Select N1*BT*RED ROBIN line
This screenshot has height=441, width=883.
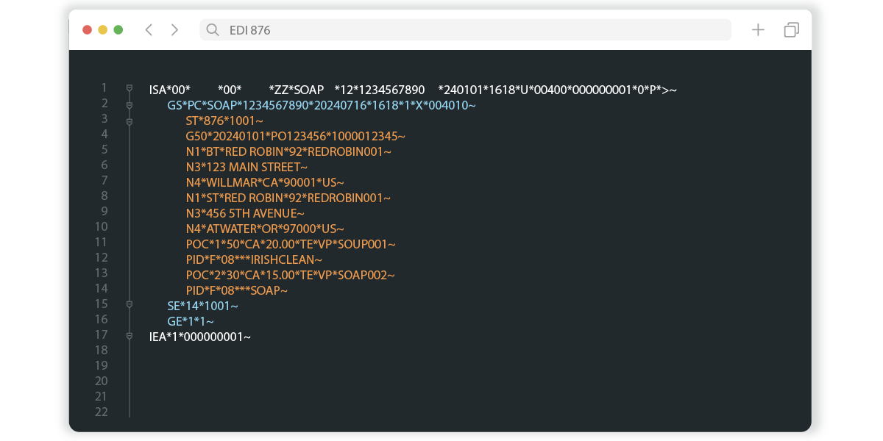[288, 151]
